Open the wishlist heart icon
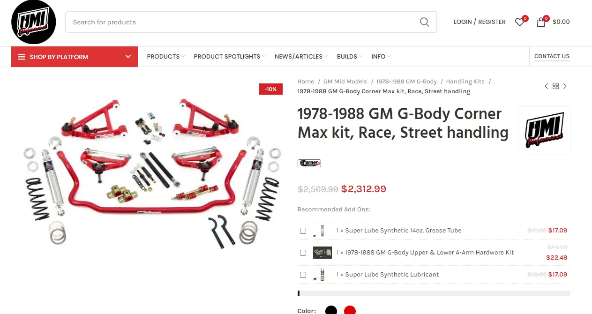This screenshot has width=592, height=314. pyautogui.click(x=519, y=22)
